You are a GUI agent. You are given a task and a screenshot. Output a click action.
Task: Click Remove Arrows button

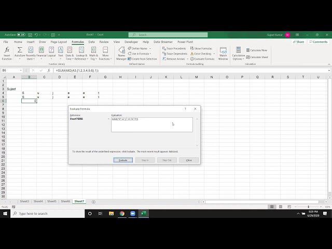point(174,59)
